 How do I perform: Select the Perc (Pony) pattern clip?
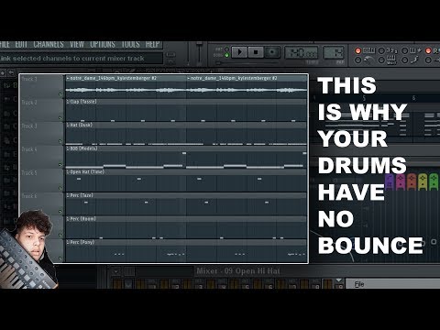coord(186,250)
